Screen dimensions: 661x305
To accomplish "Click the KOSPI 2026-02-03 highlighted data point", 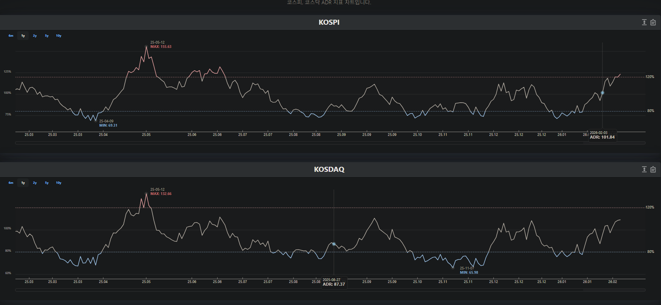I will coord(602,93).
